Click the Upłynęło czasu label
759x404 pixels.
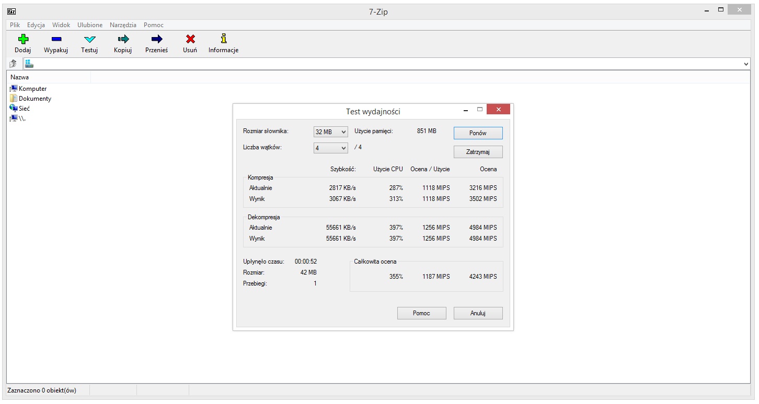coord(263,262)
